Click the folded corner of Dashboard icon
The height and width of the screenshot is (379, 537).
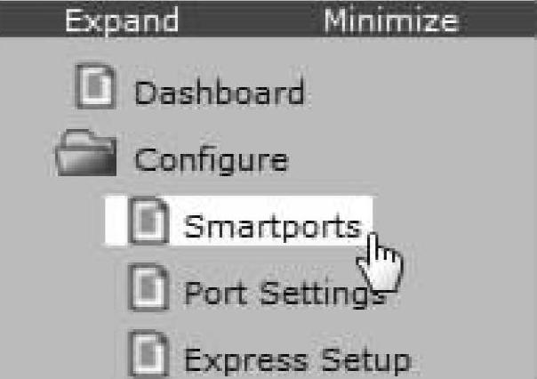[108, 70]
